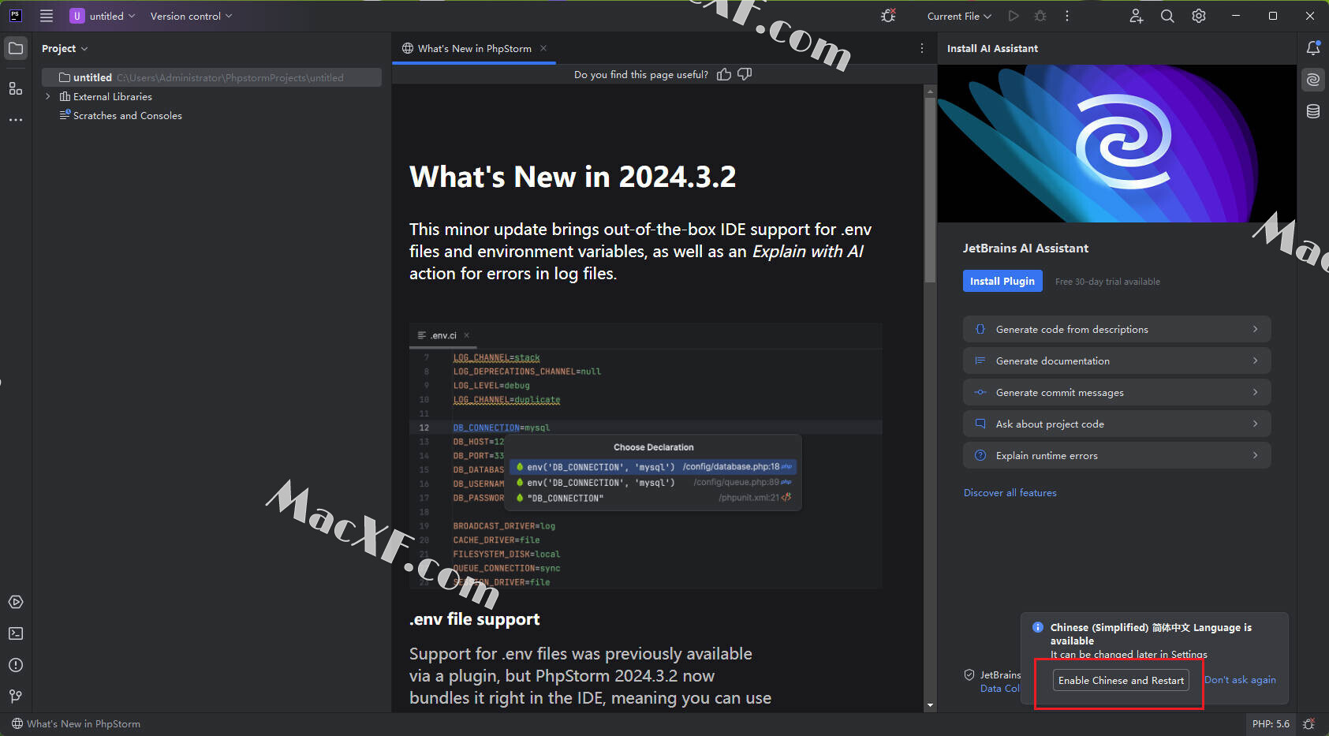Click status bar debug listening icon
This screenshot has height=736, width=1329.
click(x=1309, y=723)
